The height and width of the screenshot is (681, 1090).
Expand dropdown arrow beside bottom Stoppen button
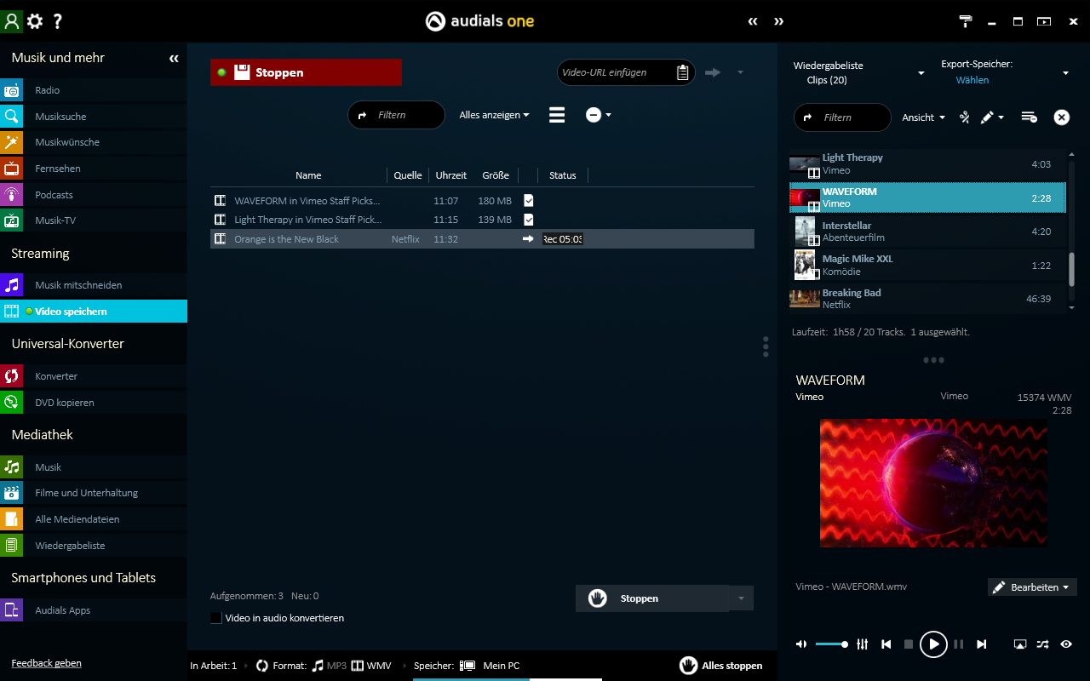click(741, 598)
